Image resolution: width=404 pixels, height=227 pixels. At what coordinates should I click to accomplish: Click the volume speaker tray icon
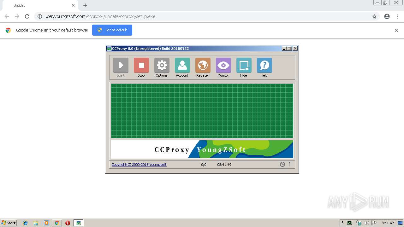pyautogui.click(x=366, y=223)
